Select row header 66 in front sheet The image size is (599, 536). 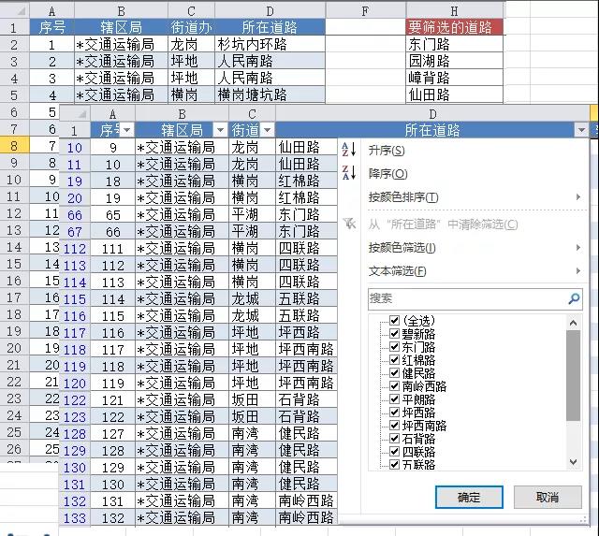[75, 214]
